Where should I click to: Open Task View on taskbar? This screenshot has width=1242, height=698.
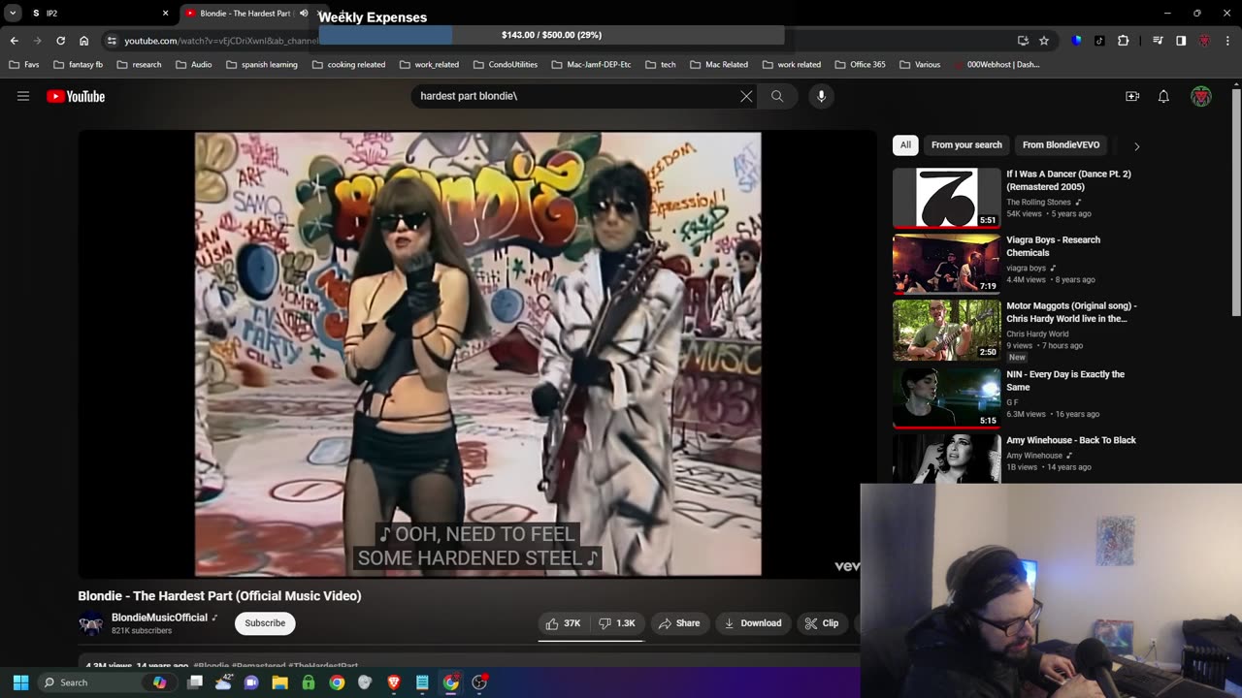195,682
